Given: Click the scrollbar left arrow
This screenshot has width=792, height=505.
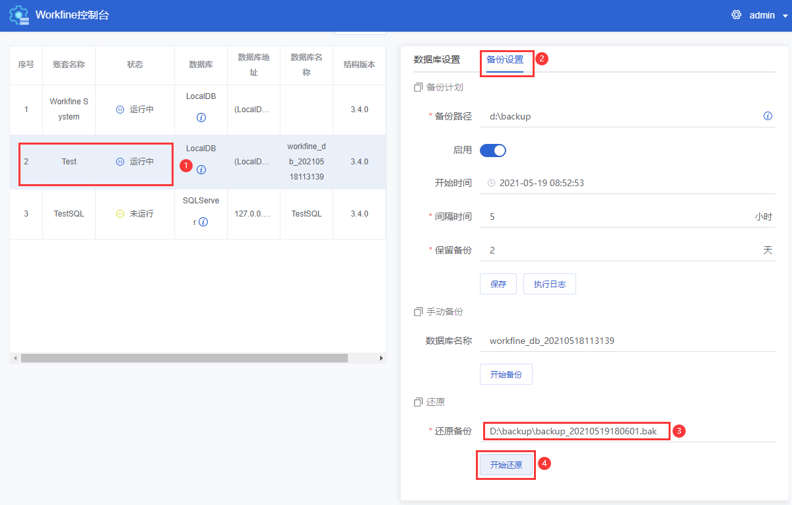Looking at the screenshot, I should (x=14, y=358).
